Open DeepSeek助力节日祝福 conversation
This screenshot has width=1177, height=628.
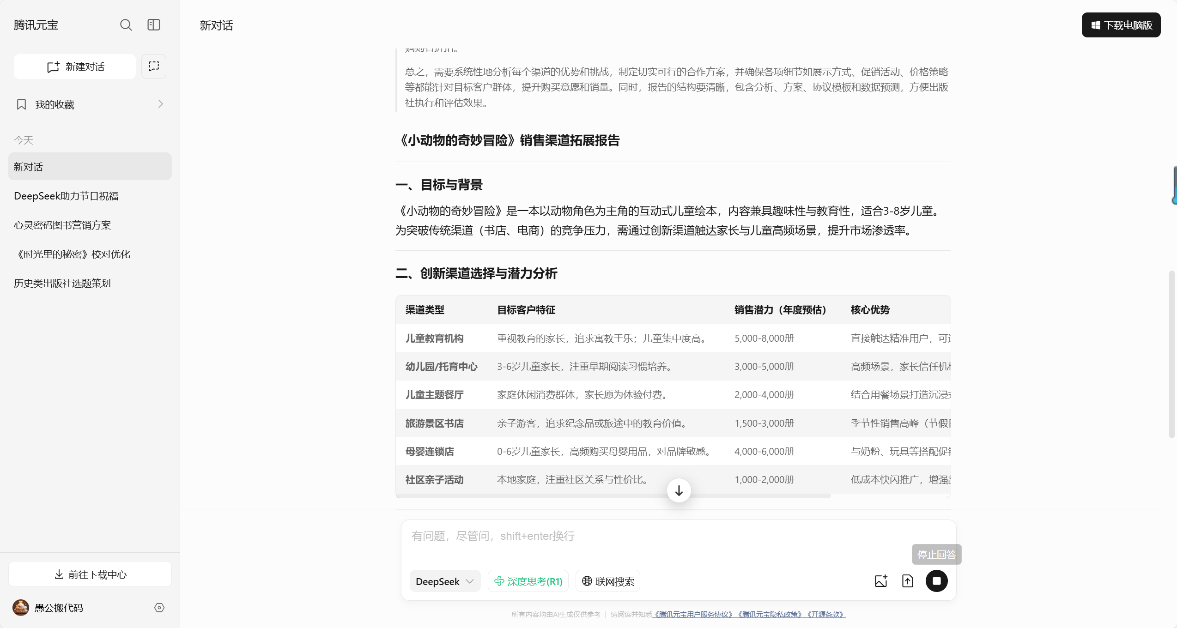[x=66, y=196]
